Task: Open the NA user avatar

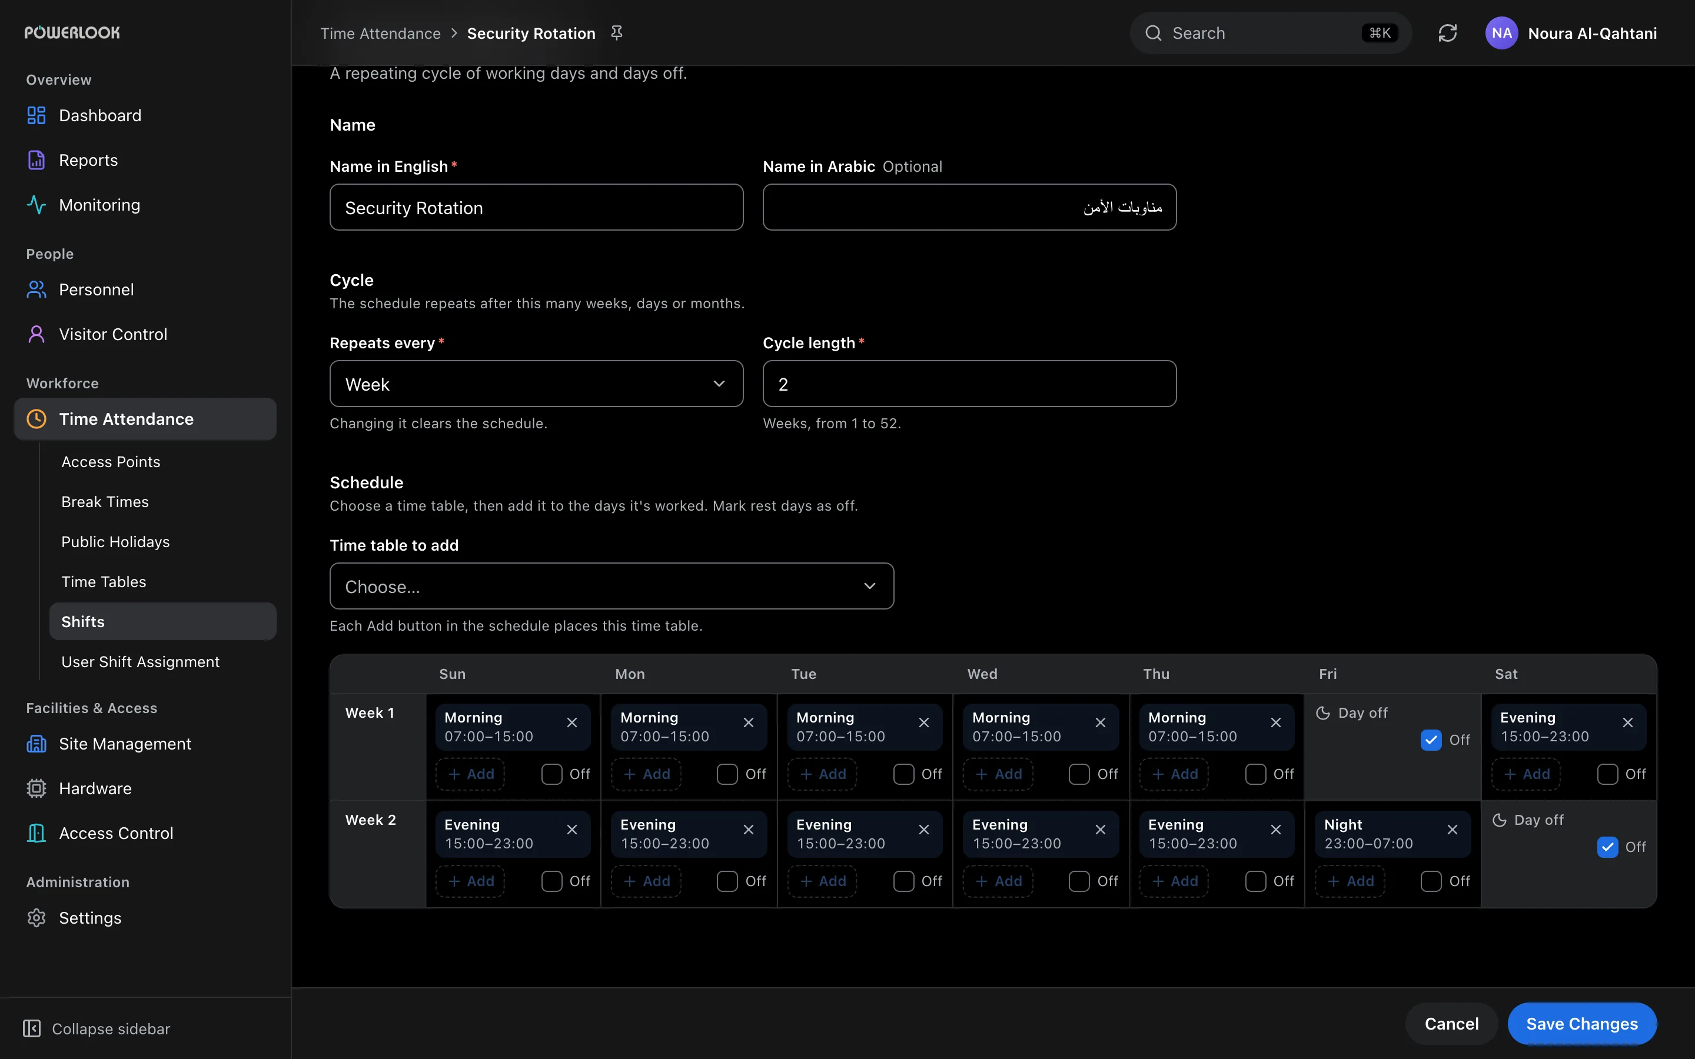Action: tap(1501, 33)
